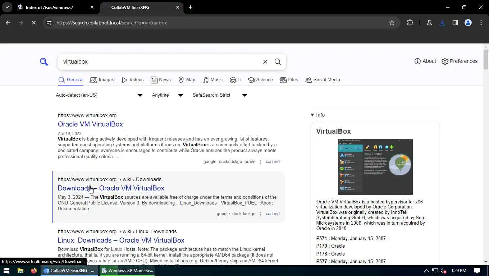Click the browser Back arrow
Image resolution: width=489 pixels, height=276 pixels.
click(8, 23)
